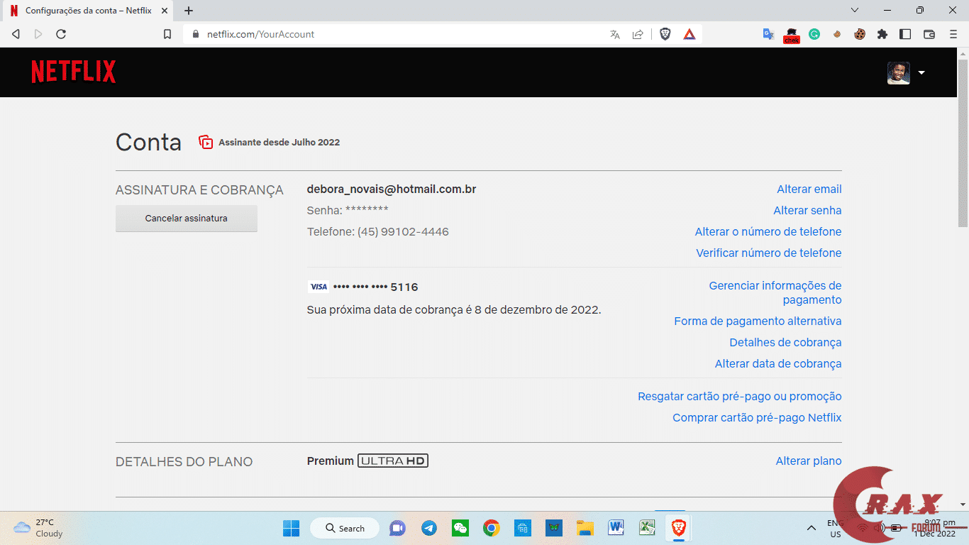Click the Alterar plano link
This screenshot has height=545, width=969.
(809, 461)
